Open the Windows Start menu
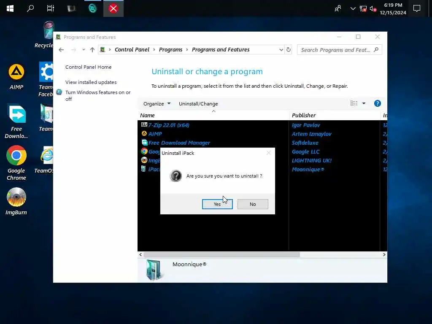The image size is (432, 324). [x=10, y=8]
